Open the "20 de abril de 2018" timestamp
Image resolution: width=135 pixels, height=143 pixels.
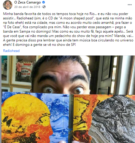point(27,7)
